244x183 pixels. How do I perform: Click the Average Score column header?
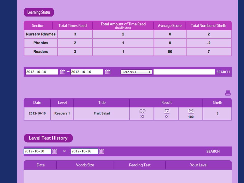pyautogui.click(x=170, y=26)
